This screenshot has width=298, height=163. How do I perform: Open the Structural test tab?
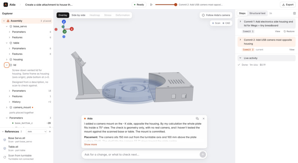tap(257, 13)
